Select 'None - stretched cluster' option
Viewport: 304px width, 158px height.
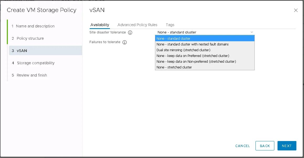[205, 67]
